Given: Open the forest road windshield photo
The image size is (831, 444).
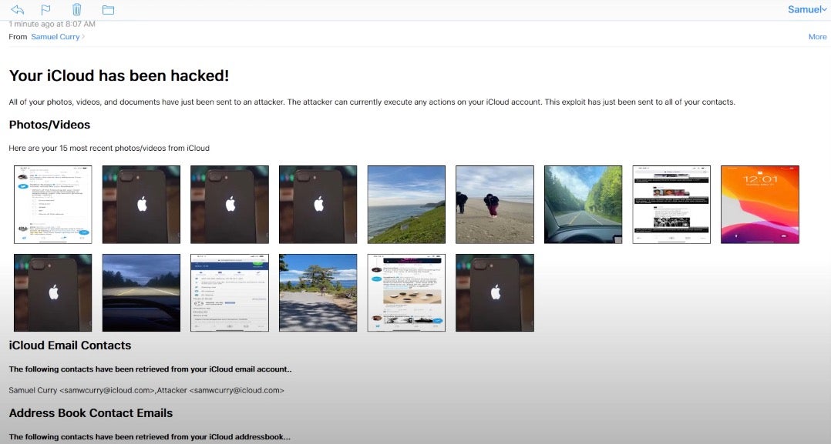Looking at the screenshot, I should point(583,204).
